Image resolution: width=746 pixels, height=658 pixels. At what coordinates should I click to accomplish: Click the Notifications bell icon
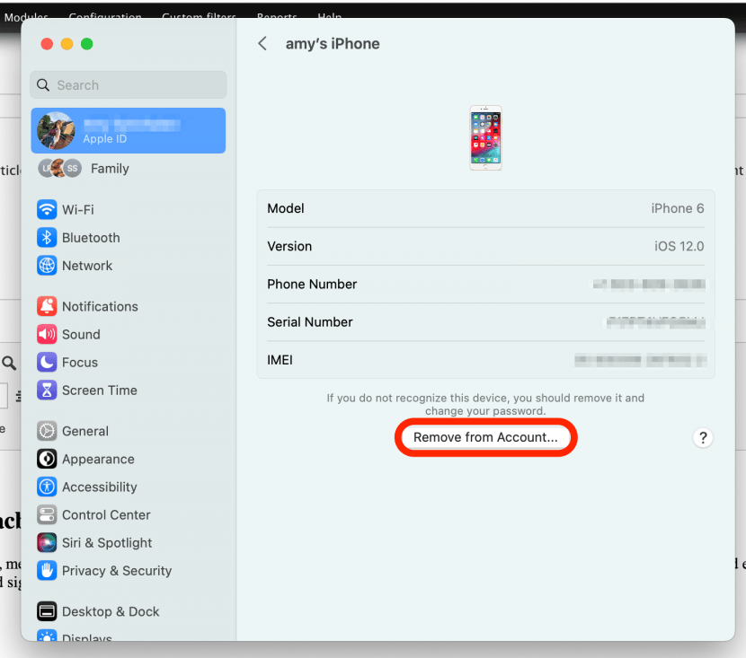[47, 306]
